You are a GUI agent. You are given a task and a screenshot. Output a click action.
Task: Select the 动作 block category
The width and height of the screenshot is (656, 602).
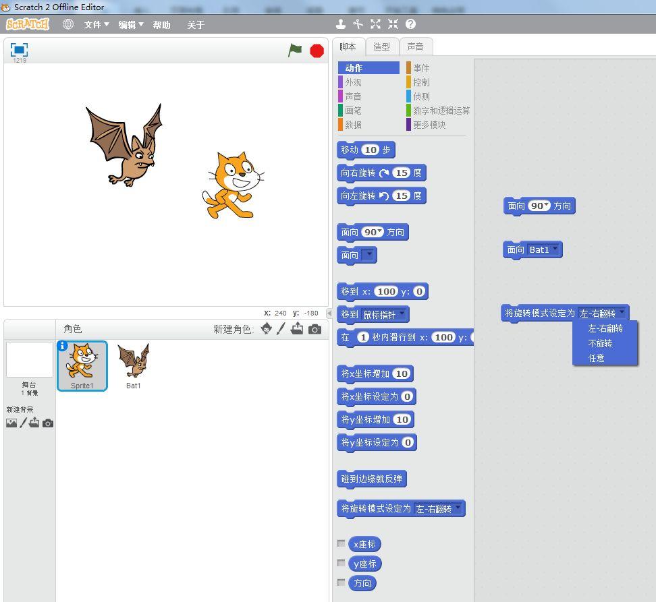coord(368,67)
